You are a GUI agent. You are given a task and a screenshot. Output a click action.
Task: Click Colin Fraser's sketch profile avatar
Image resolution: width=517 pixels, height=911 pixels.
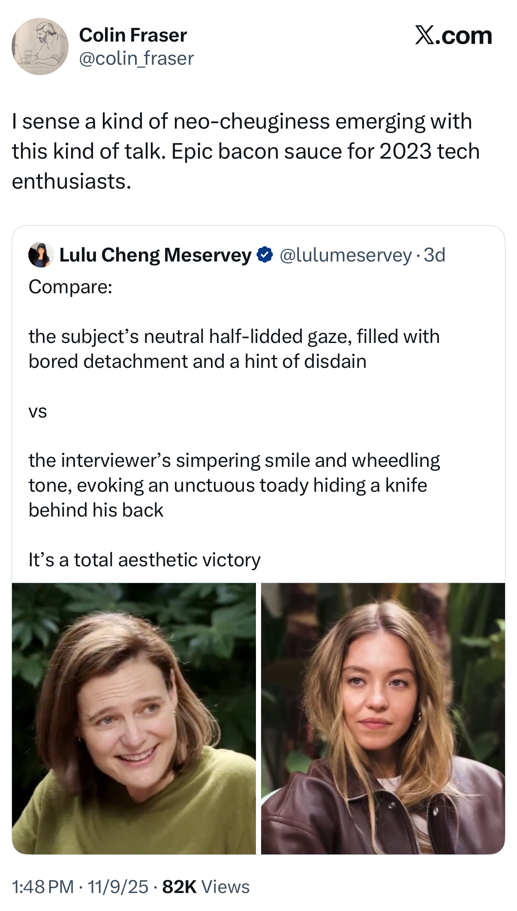[x=40, y=46]
